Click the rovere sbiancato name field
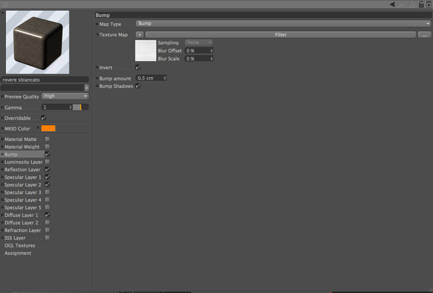433x293 pixels. pos(45,80)
